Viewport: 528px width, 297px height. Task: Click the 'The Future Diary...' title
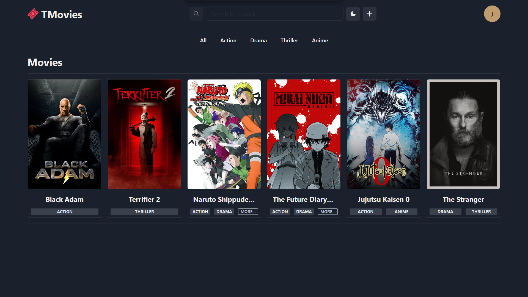click(303, 199)
